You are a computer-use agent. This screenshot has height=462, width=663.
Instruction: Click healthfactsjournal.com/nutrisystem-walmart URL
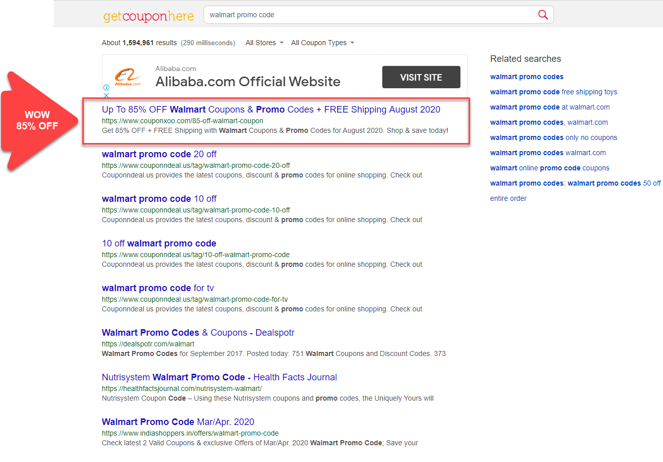pos(182,388)
